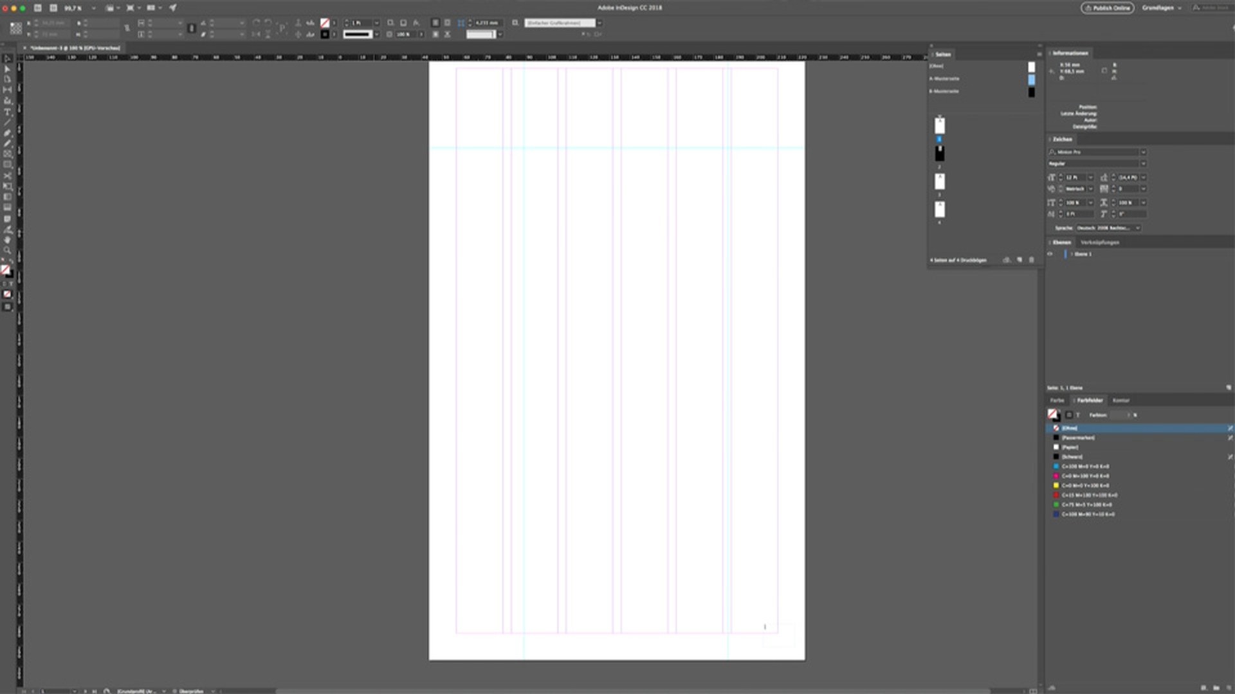Switch to the Verknüpfungen tab
This screenshot has width=1235, height=694.
point(1100,242)
